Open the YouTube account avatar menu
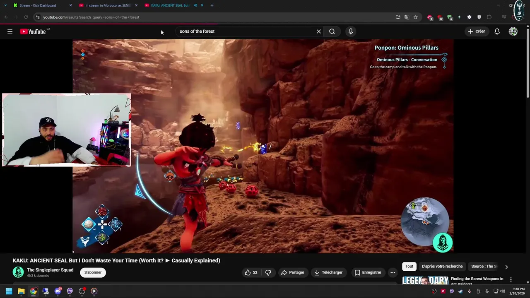Viewport: 530px width, 298px height. pos(513,31)
